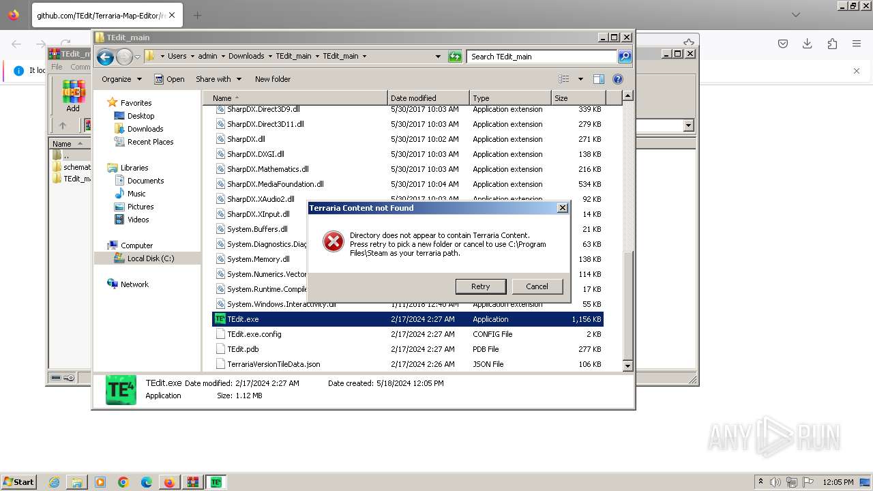The image size is (873, 491).
Task: Click the Explorer help icon
Action: pos(618,79)
